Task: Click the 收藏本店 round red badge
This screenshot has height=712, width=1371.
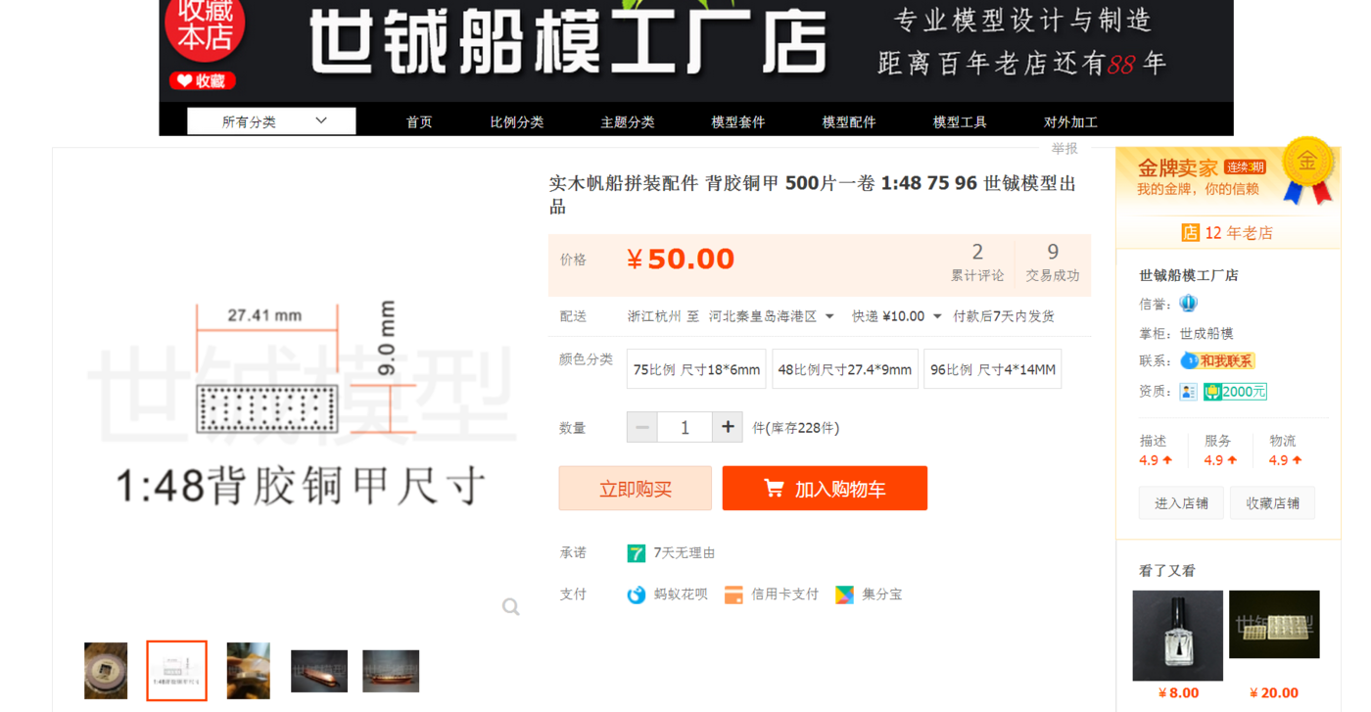Action: point(205,27)
